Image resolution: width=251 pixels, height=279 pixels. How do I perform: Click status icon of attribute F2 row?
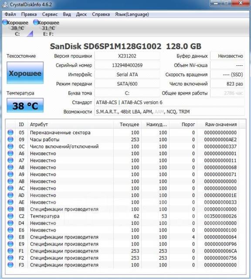click(10, 258)
